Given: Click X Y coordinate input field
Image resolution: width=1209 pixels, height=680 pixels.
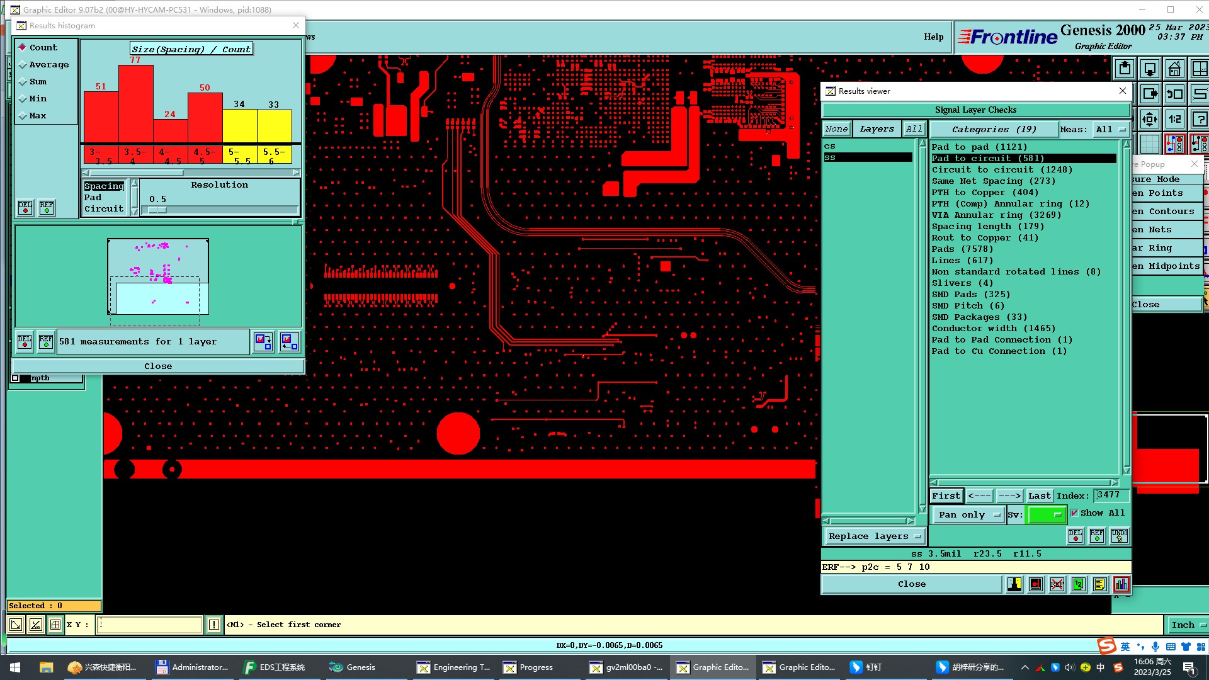Looking at the screenshot, I should tap(150, 625).
